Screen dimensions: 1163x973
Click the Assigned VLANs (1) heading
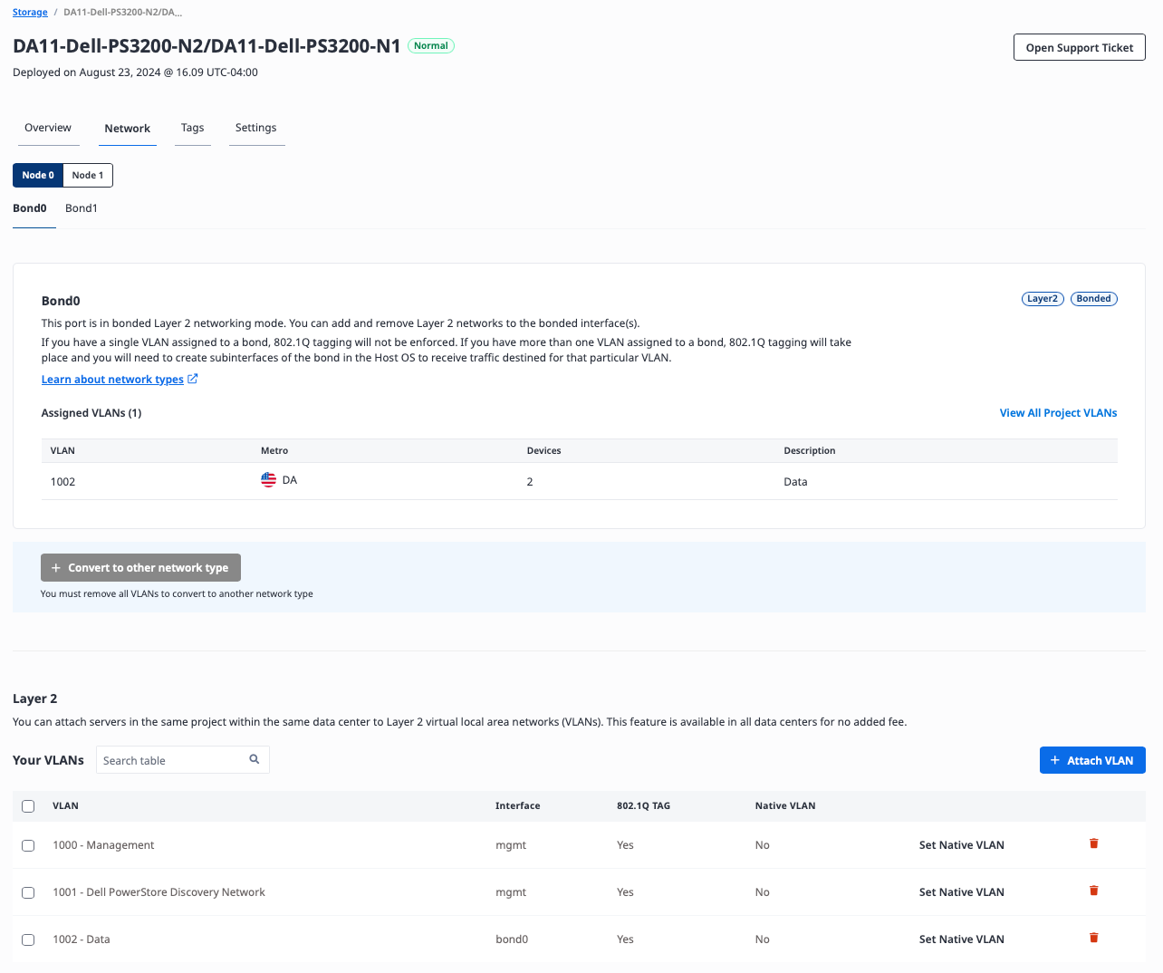tap(91, 412)
